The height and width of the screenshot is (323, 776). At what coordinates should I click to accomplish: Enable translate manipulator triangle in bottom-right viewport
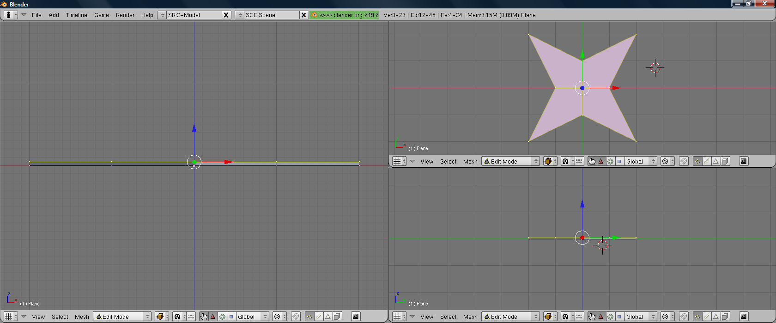tap(601, 317)
